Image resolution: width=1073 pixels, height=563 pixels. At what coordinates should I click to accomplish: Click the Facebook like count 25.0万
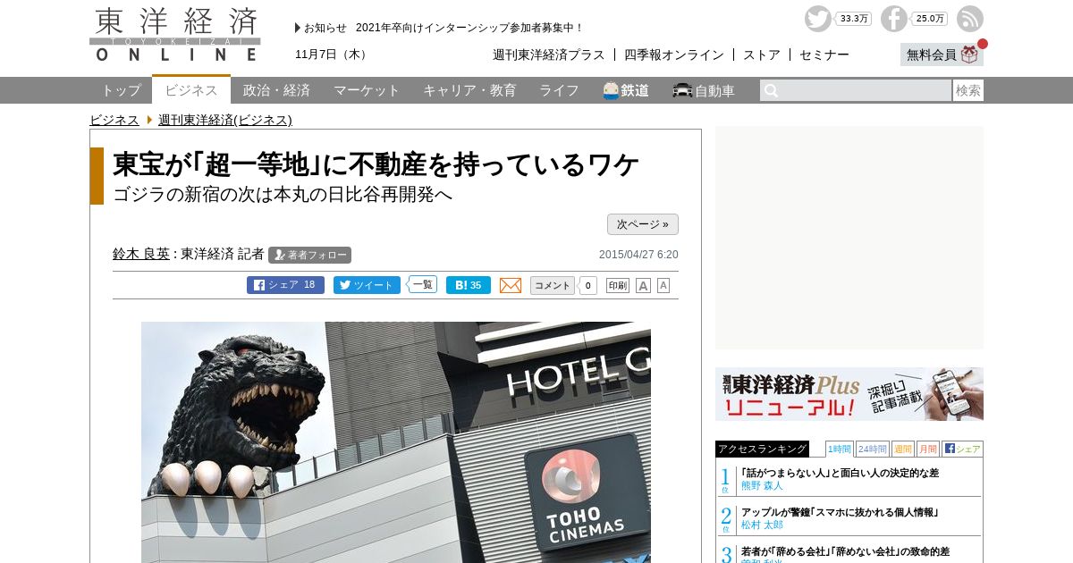[x=931, y=19]
